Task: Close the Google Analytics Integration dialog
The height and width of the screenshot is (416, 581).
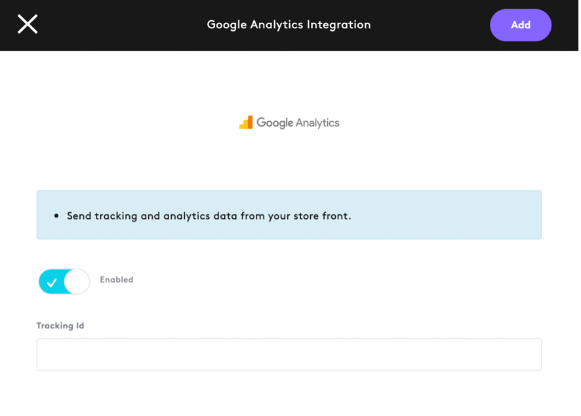Action: point(28,24)
